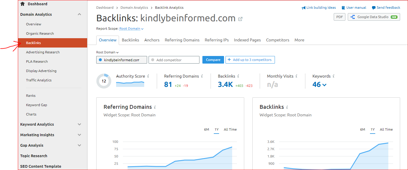Viewport: 408px width, 170px height.
Task: Select All Time on Referring Domains chart
Action: point(230,129)
